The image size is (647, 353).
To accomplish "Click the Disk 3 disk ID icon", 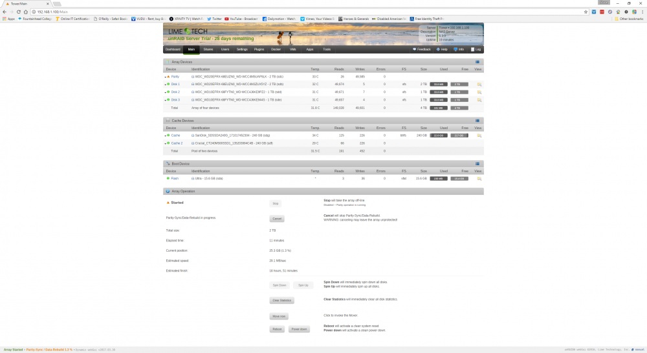I will click(x=193, y=100).
